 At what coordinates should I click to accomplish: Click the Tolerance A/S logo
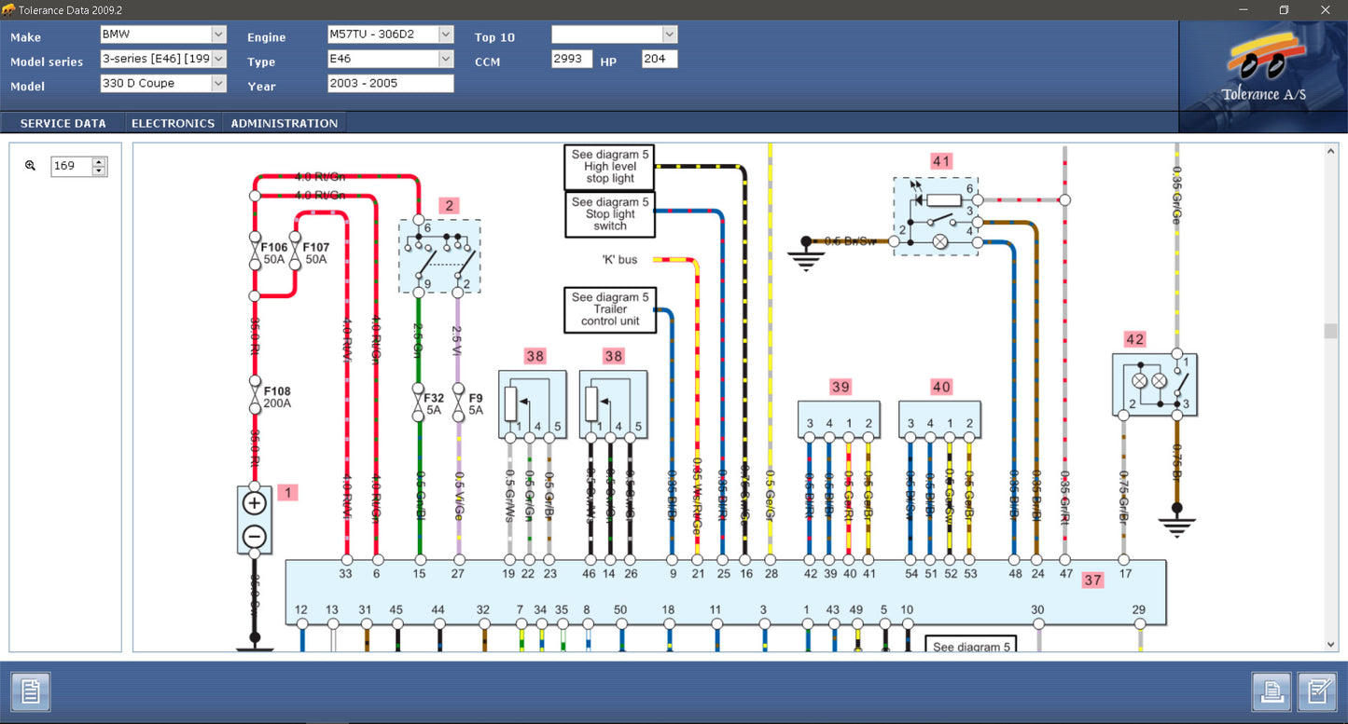(x=1263, y=75)
